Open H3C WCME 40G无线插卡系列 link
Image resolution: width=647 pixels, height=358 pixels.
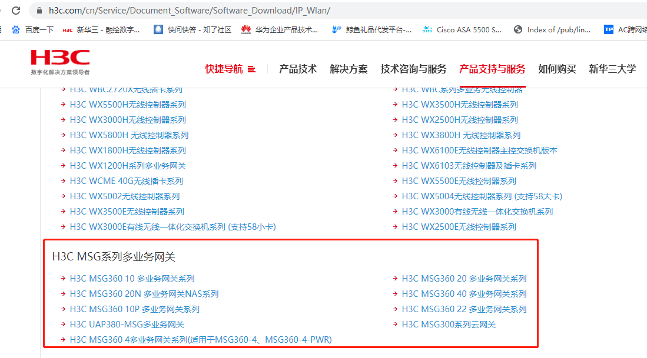126,181
